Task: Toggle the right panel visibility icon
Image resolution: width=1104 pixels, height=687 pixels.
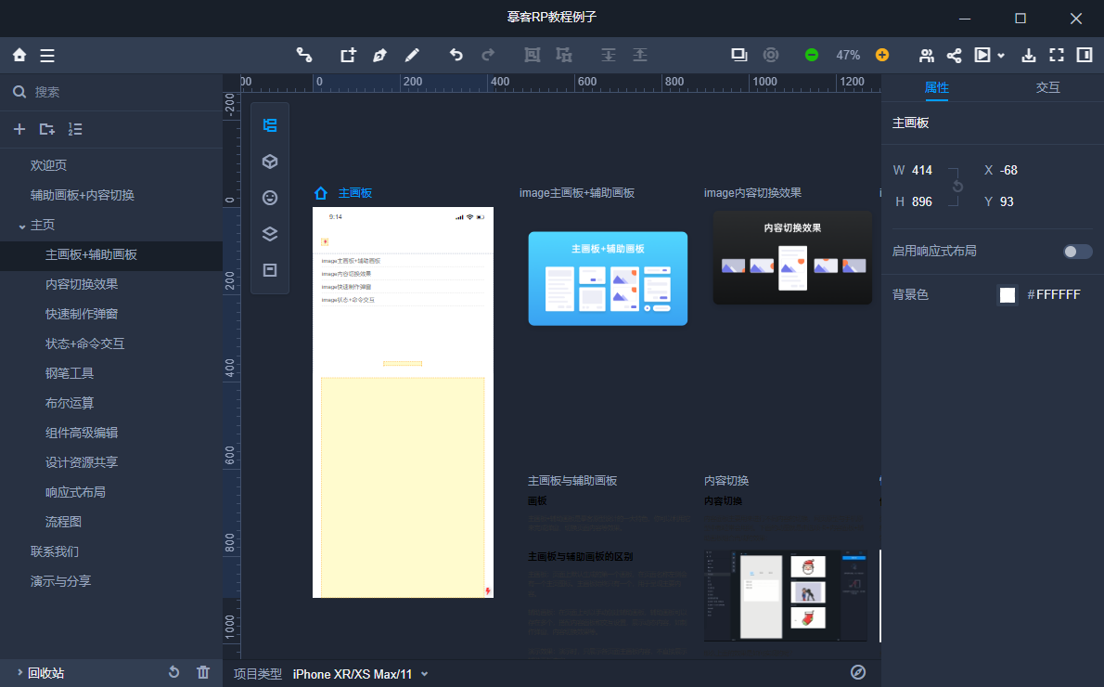Action: tap(1085, 55)
